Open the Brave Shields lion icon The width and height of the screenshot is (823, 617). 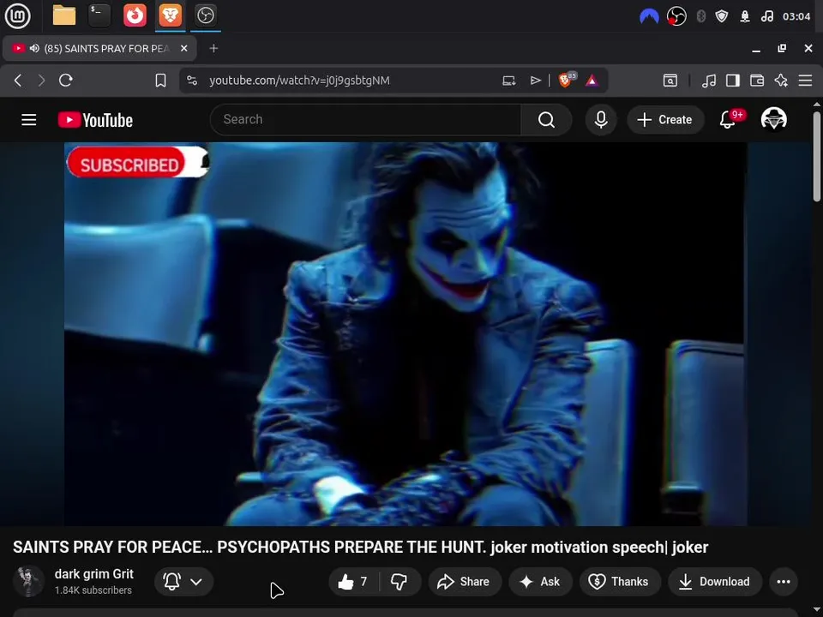[x=567, y=80]
